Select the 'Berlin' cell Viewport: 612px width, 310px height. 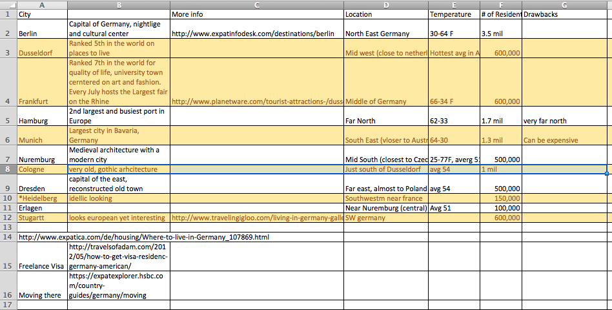point(42,29)
